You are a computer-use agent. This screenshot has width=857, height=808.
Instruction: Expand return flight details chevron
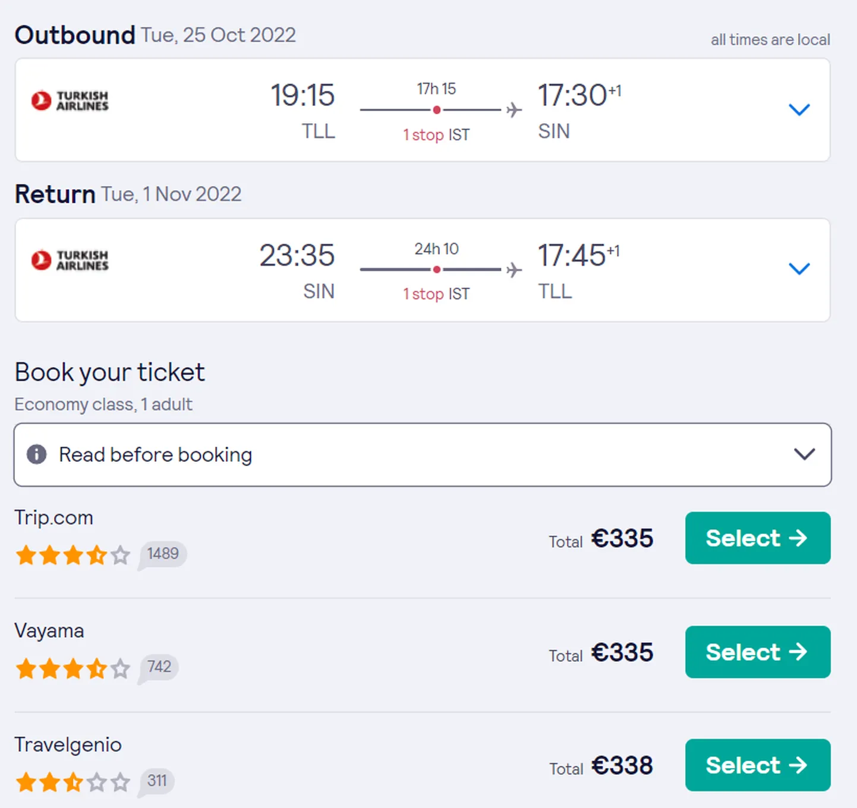799,269
